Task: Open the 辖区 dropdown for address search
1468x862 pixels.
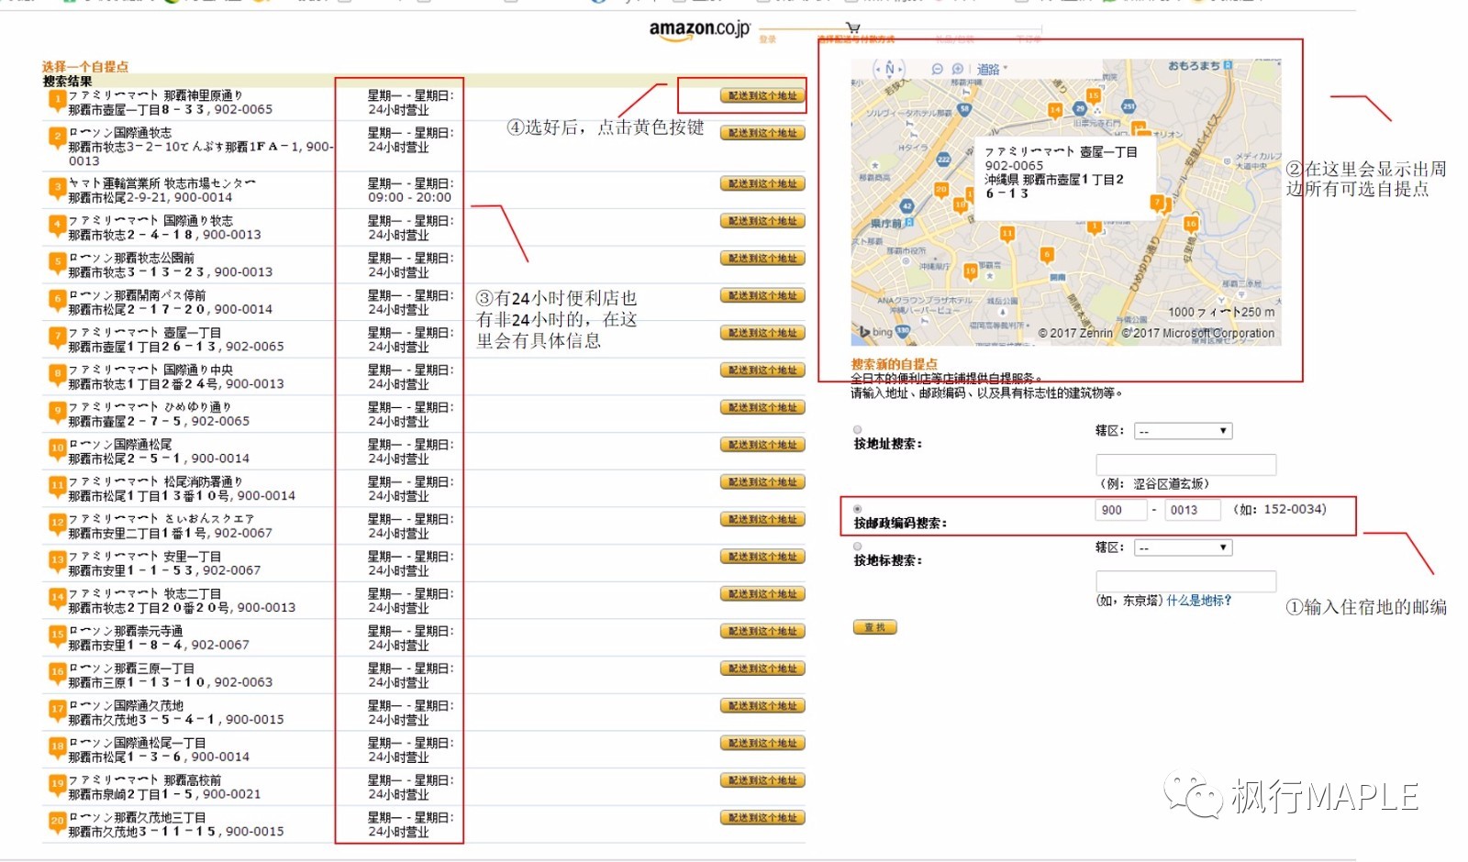Action: click(1183, 429)
